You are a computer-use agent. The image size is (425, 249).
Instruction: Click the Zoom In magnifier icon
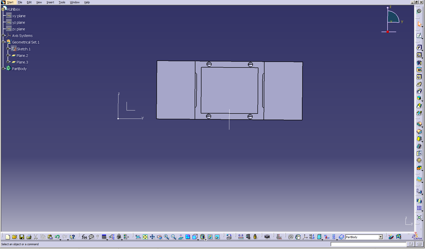point(166,237)
